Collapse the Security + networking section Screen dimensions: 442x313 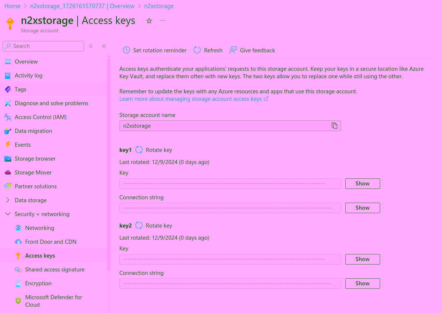[x=8, y=214]
